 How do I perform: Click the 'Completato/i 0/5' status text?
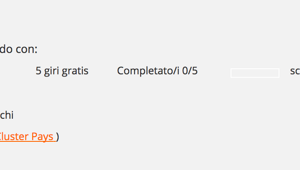point(157,71)
